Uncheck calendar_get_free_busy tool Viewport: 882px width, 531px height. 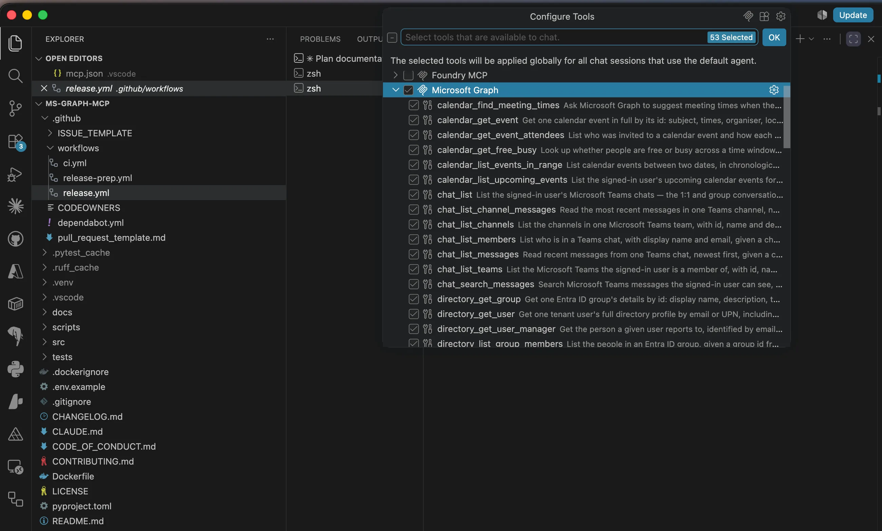pyautogui.click(x=414, y=150)
